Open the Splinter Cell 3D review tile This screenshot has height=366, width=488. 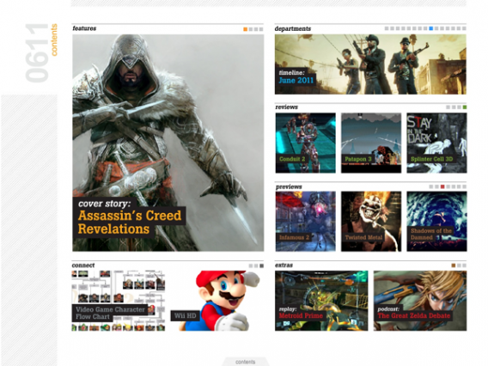point(436,143)
